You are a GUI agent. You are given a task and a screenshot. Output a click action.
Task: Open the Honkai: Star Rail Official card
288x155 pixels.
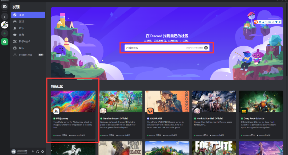tap(214, 114)
